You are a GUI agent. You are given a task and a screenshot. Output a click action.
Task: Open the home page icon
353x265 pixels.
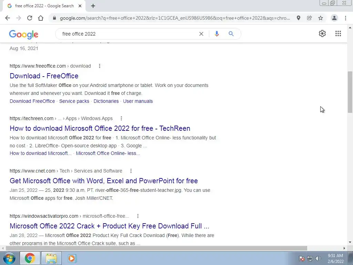pyautogui.click(x=41, y=18)
